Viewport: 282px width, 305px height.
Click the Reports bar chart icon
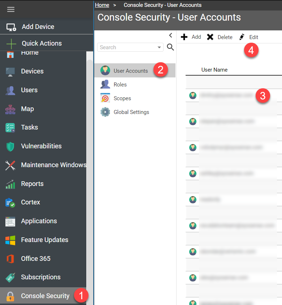coord(10,184)
